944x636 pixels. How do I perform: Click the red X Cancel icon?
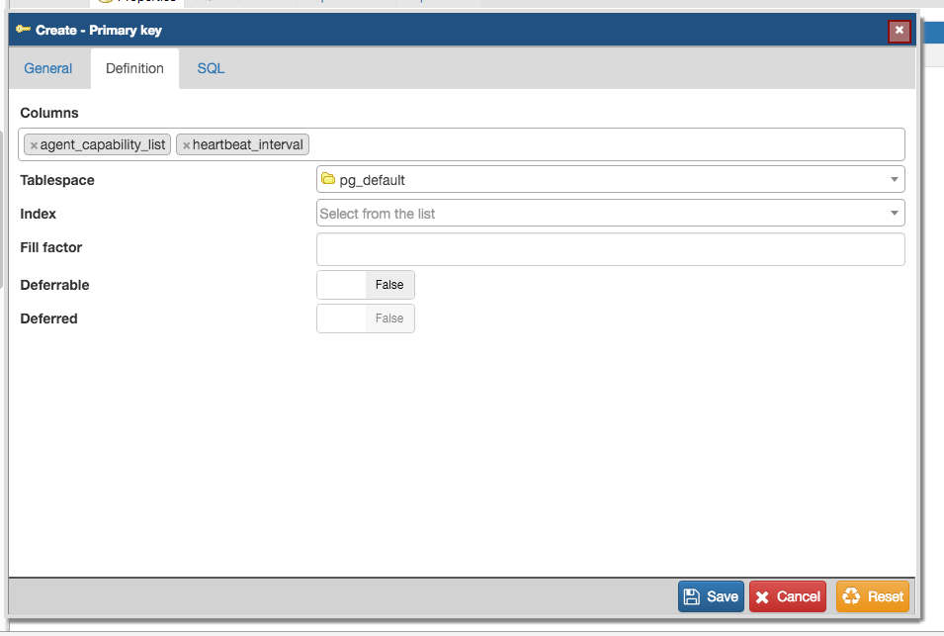[x=762, y=596]
